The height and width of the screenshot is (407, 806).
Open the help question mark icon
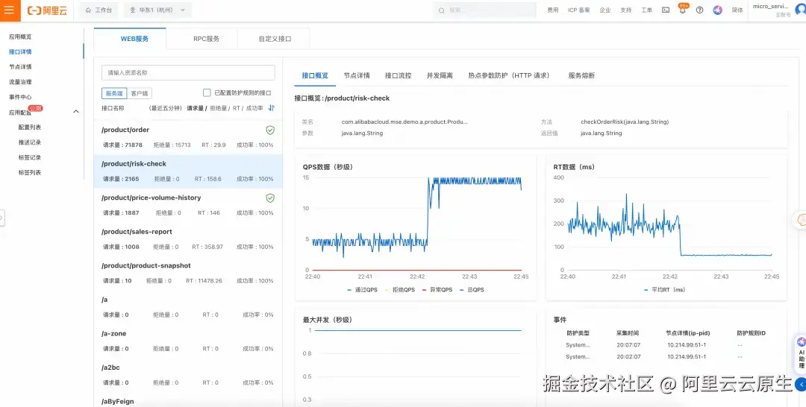[x=699, y=10]
